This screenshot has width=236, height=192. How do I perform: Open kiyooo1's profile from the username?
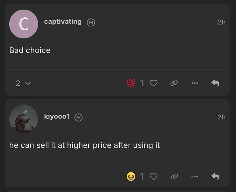57,117
